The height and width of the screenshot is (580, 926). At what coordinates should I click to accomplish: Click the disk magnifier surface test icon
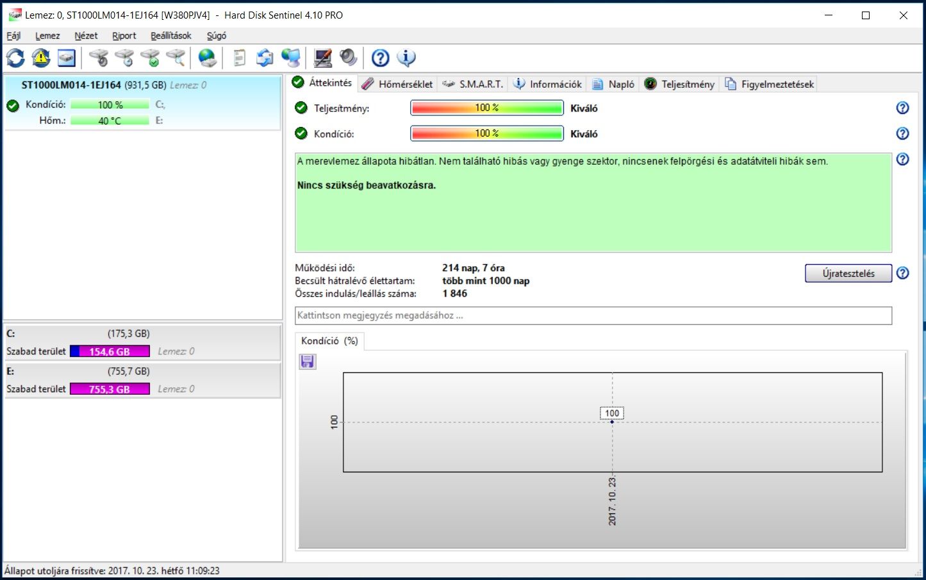click(x=176, y=58)
